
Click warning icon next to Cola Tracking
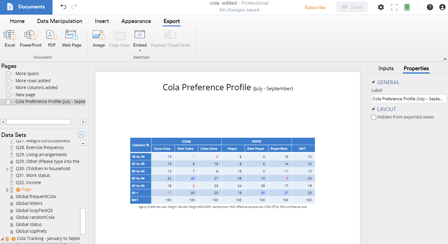coord(13,239)
